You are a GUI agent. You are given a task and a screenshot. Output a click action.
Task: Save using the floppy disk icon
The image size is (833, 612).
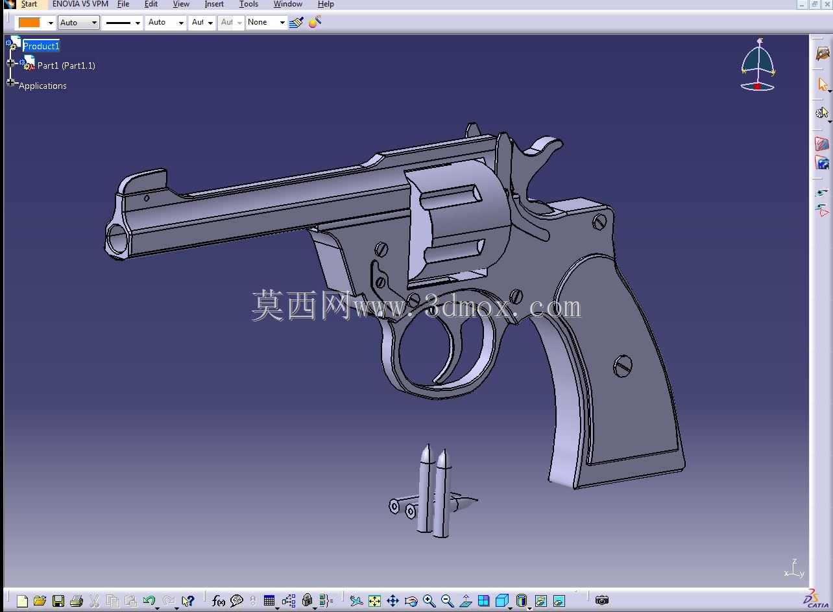point(58,601)
